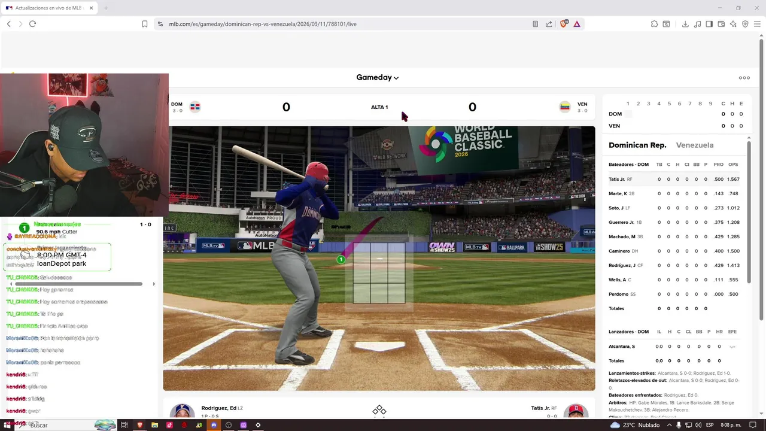Open the browser hamburger menu
This screenshot has width=766, height=431.
click(758, 24)
